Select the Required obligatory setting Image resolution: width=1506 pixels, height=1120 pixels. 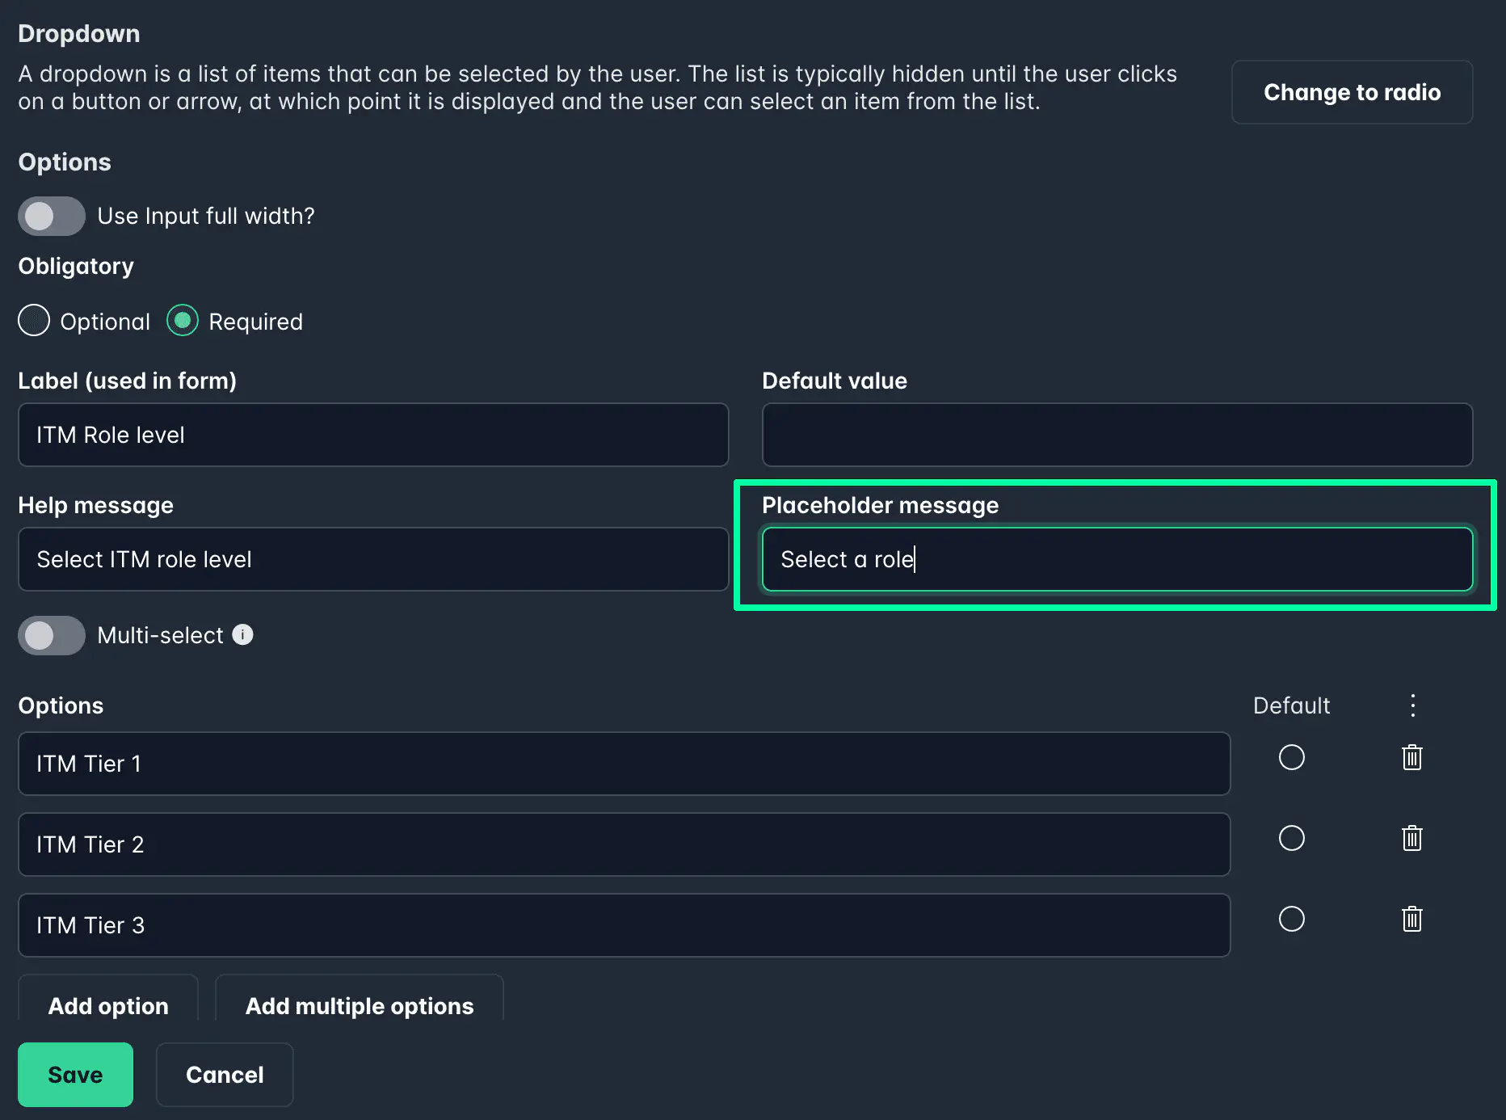[x=183, y=321]
